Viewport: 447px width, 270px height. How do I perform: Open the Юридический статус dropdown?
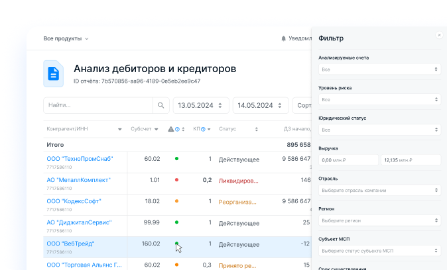(x=379, y=130)
